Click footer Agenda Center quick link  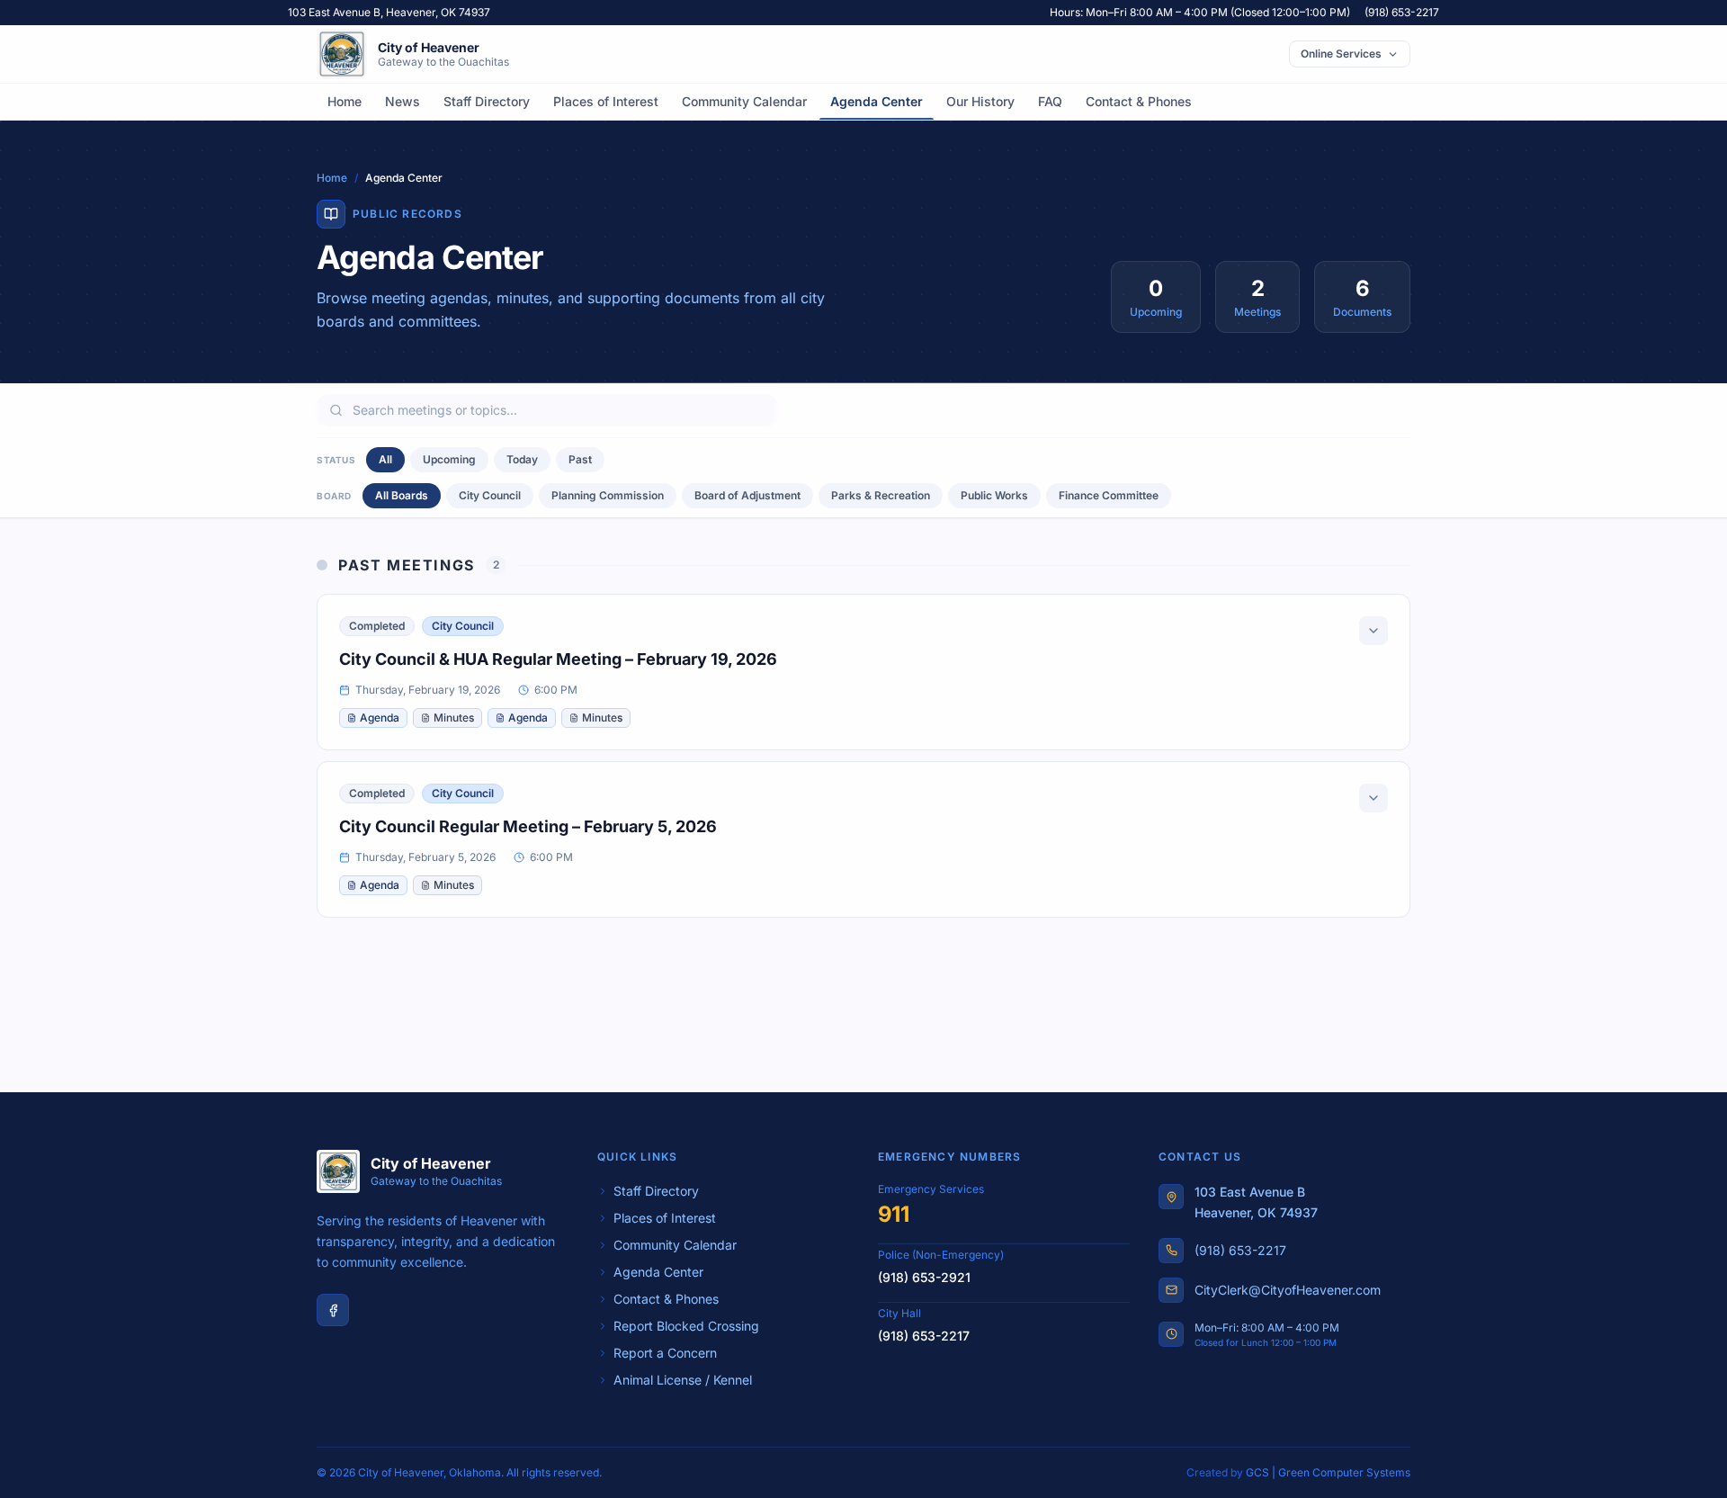coord(658,1272)
